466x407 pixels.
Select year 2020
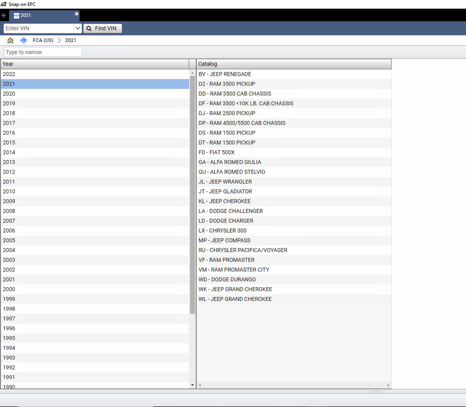95,94
